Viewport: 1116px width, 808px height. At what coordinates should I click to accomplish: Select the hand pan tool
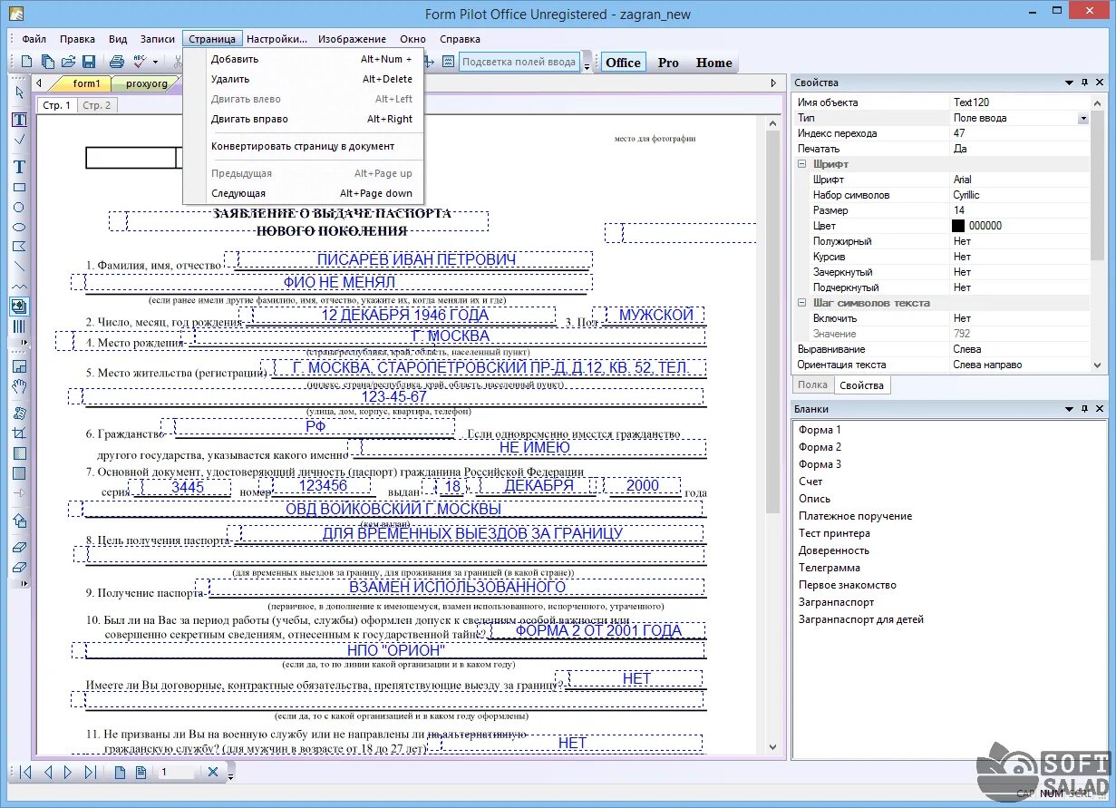point(19,387)
